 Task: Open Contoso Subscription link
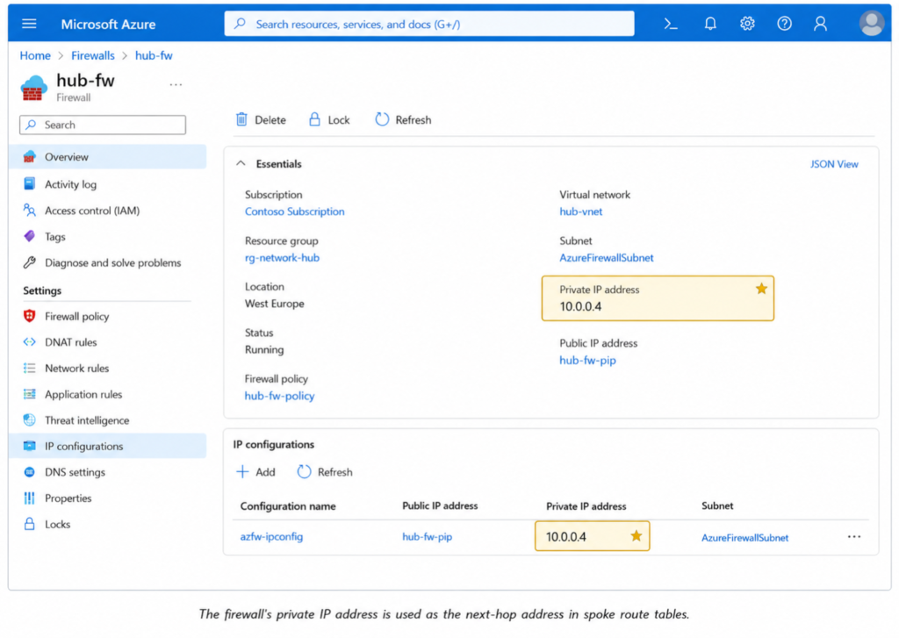click(x=295, y=211)
